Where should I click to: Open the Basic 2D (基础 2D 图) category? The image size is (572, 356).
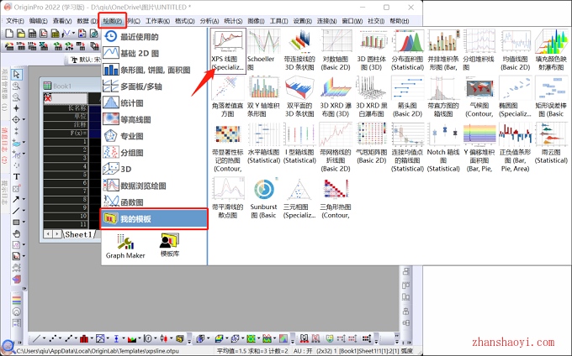coord(154,54)
